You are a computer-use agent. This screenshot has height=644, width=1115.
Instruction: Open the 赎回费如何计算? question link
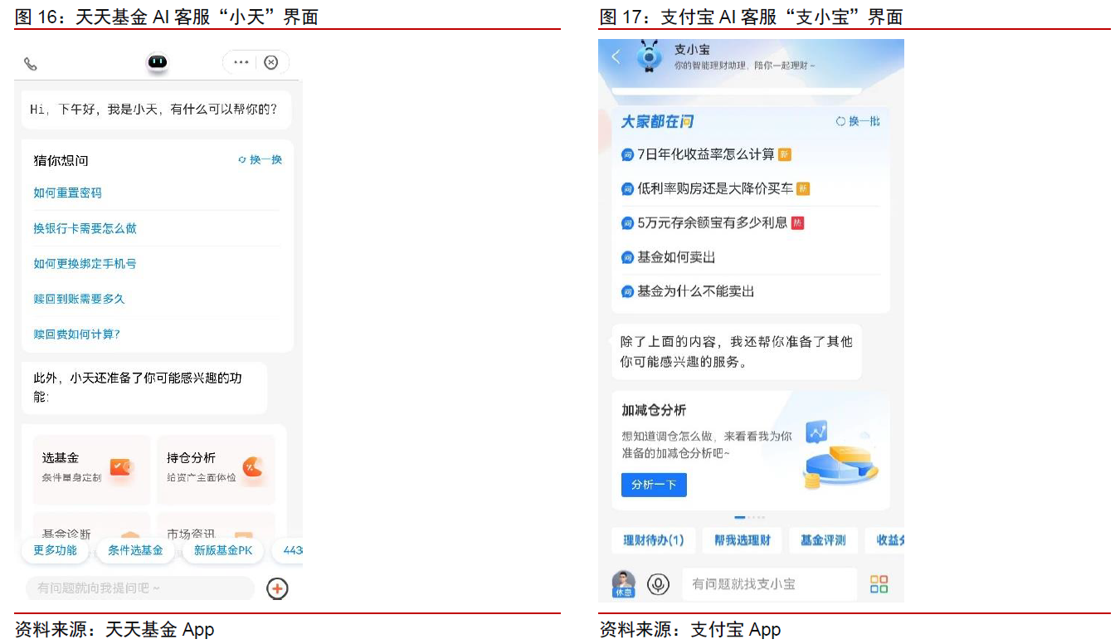pyautogui.click(x=76, y=334)
